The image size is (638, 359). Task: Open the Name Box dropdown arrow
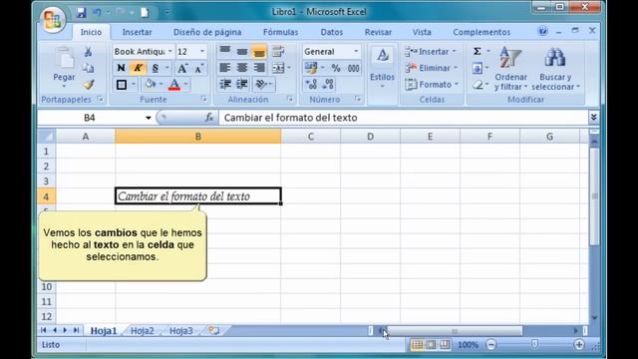point(149,118)
